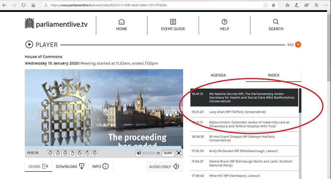The width and height of the screenshot is (331, 179).
Task: Open the quality selector button
Action: (x=168, y=153)
